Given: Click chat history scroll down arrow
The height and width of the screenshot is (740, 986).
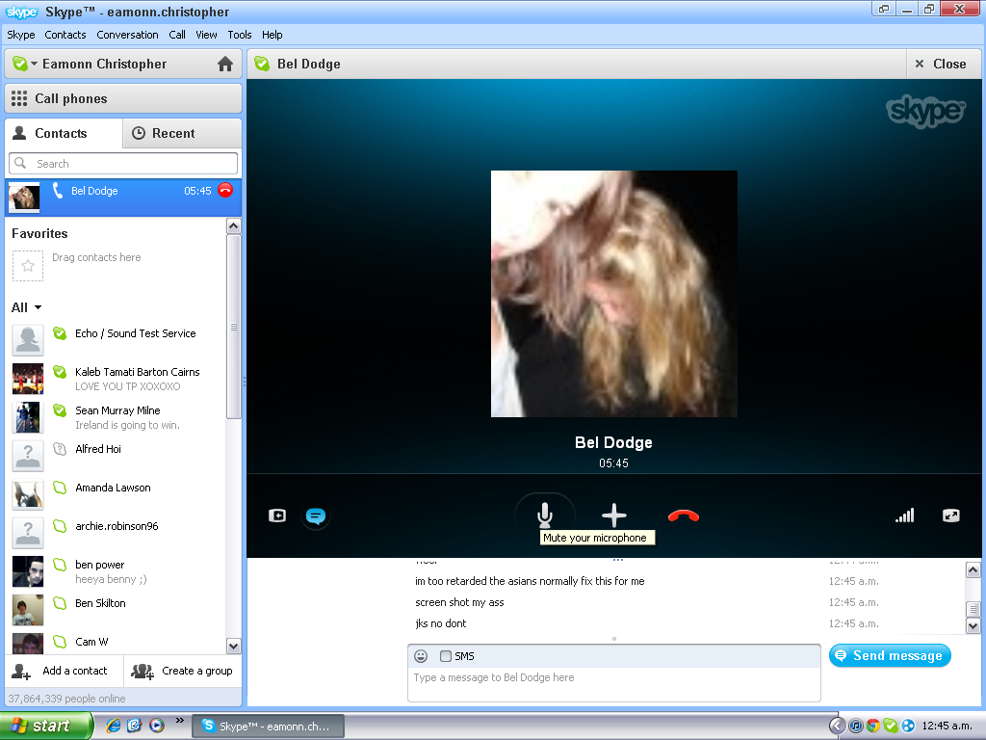Looking at the screenshot, I should click(973, 625).
